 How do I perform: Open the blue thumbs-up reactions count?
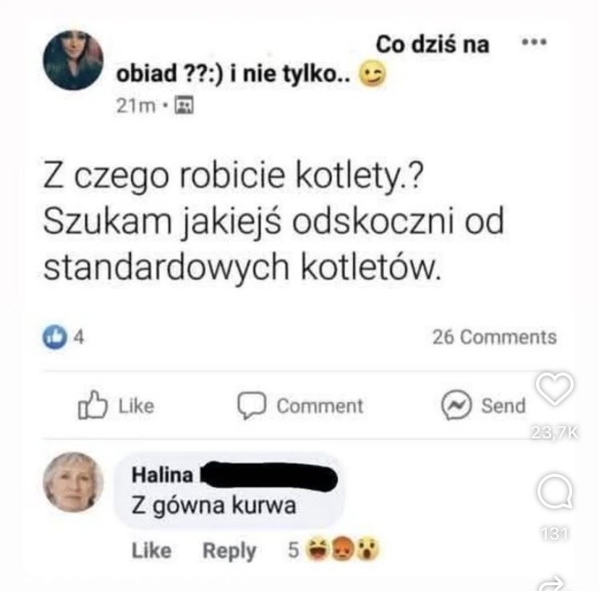point(64,337)
